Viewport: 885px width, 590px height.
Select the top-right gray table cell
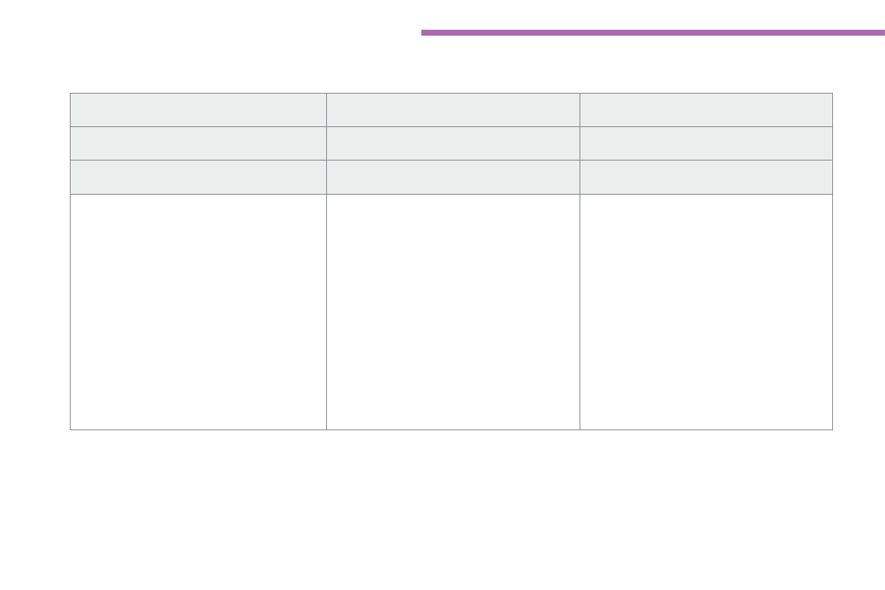point(706,110)
